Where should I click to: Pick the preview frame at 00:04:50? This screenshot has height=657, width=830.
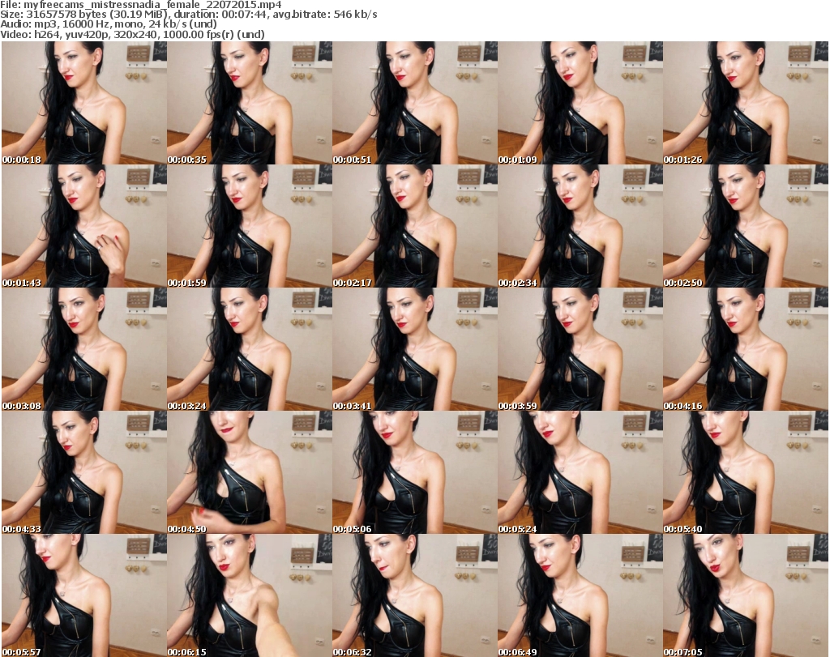250,472
